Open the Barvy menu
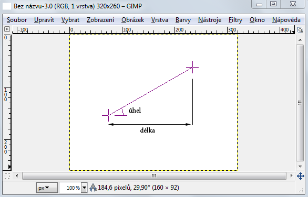Screen dimensions: 308x197 [x=183, y=20]
